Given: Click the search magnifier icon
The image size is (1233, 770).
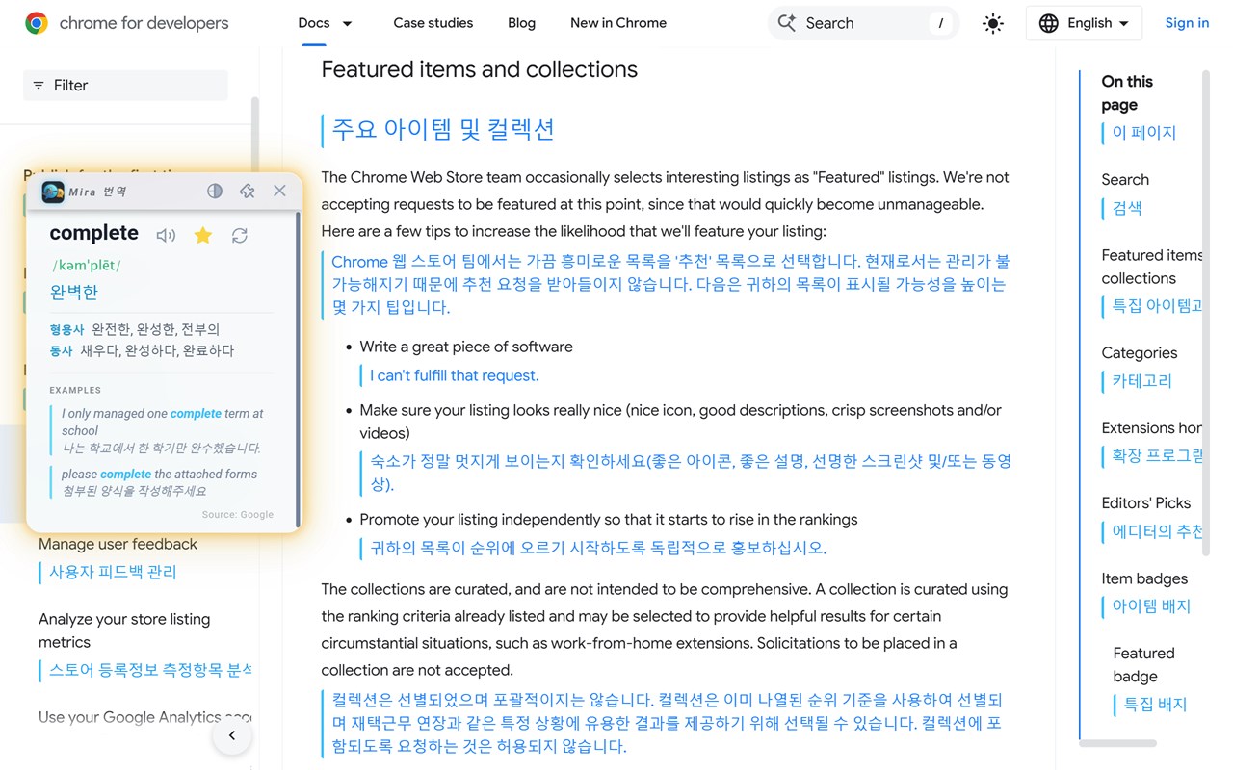Looking at the screenshot, I should tap(787, 23).
